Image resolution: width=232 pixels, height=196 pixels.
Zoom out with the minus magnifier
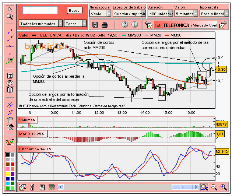214,187
